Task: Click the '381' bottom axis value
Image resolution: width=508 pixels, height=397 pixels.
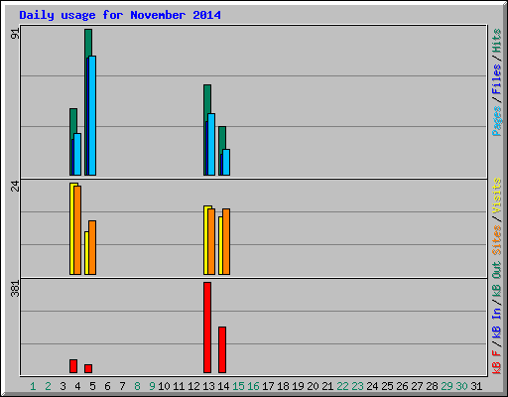Action: point(15,288)
